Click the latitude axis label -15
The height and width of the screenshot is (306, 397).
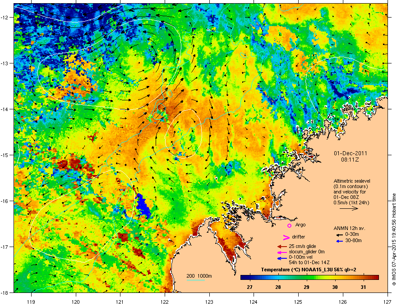coord(5,155)
